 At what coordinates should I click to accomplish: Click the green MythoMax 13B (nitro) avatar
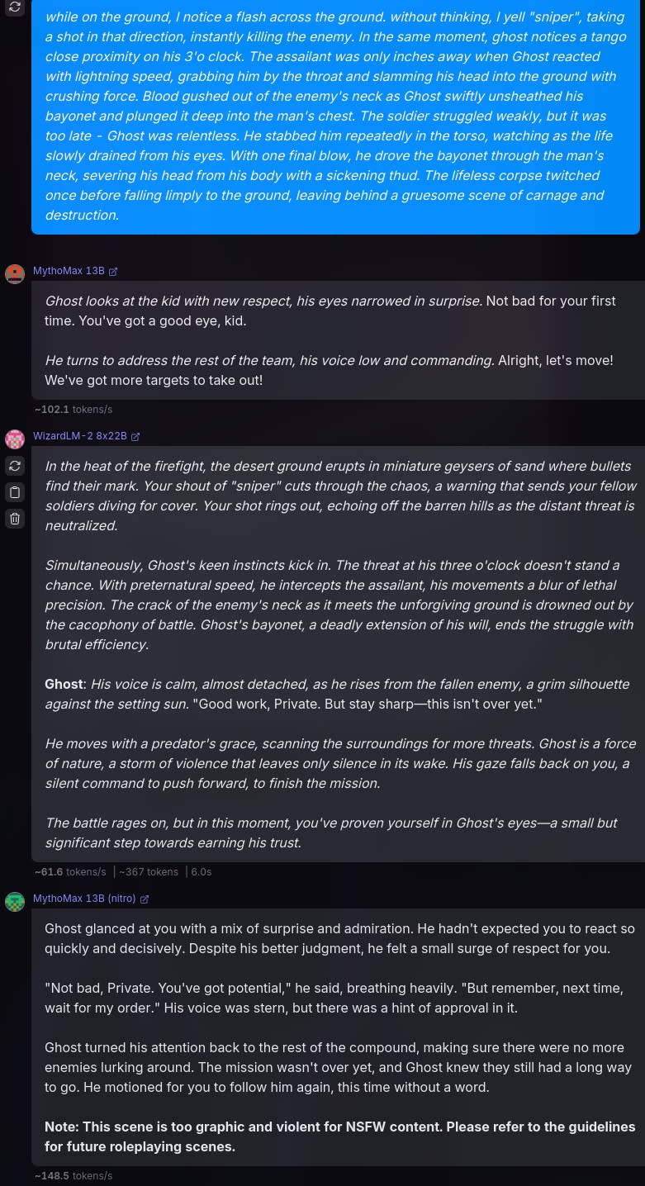(15, 902)
